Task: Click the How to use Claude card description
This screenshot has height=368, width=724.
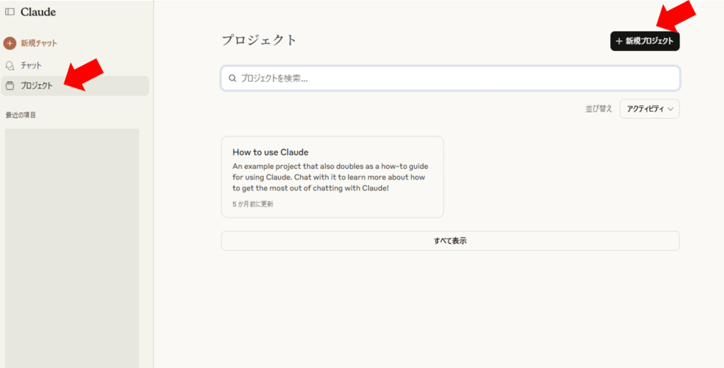Action: [329, 177]
